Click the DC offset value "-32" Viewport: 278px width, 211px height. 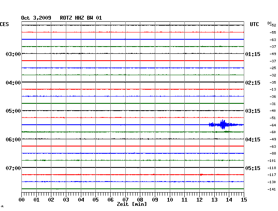tap(273, 75)
